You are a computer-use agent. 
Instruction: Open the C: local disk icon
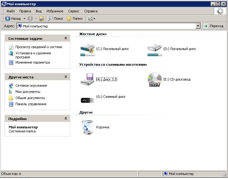tap(88, 49)
